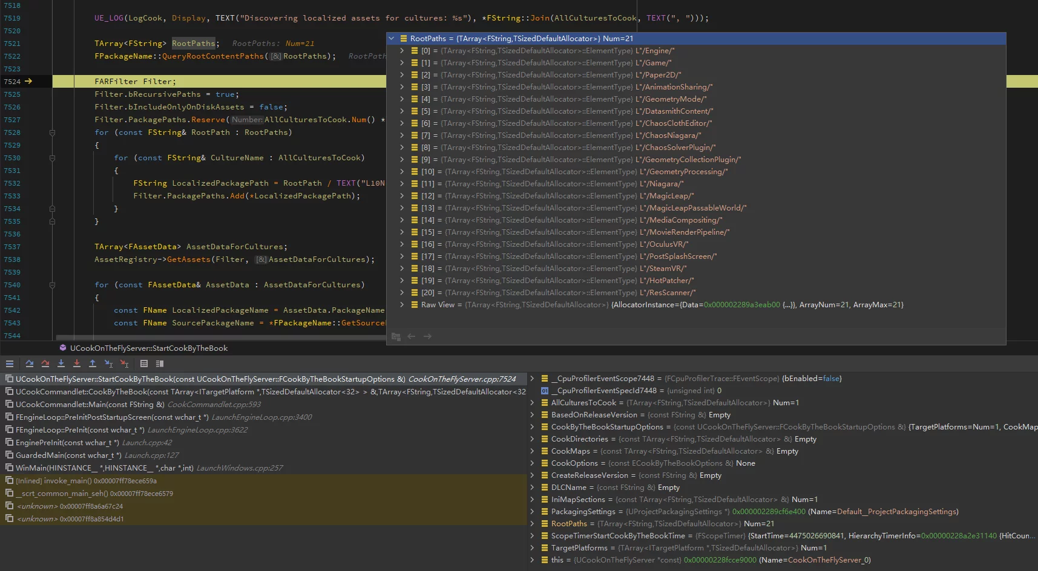
Task: Collapse the RootPaths node in popup header
Action: pyautogui.click(x=392, y=39)
